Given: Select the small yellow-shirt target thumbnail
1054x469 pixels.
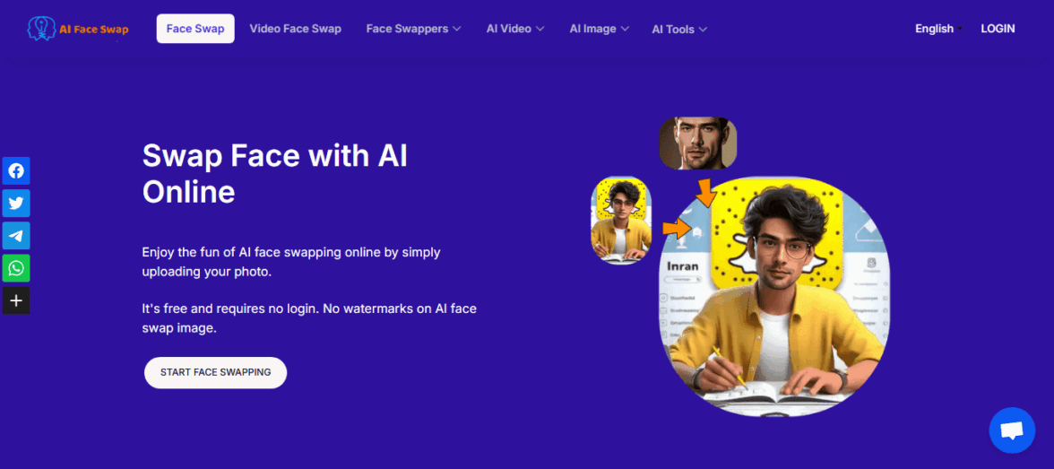Looking at the screenshot, I should tap(621, 220).
